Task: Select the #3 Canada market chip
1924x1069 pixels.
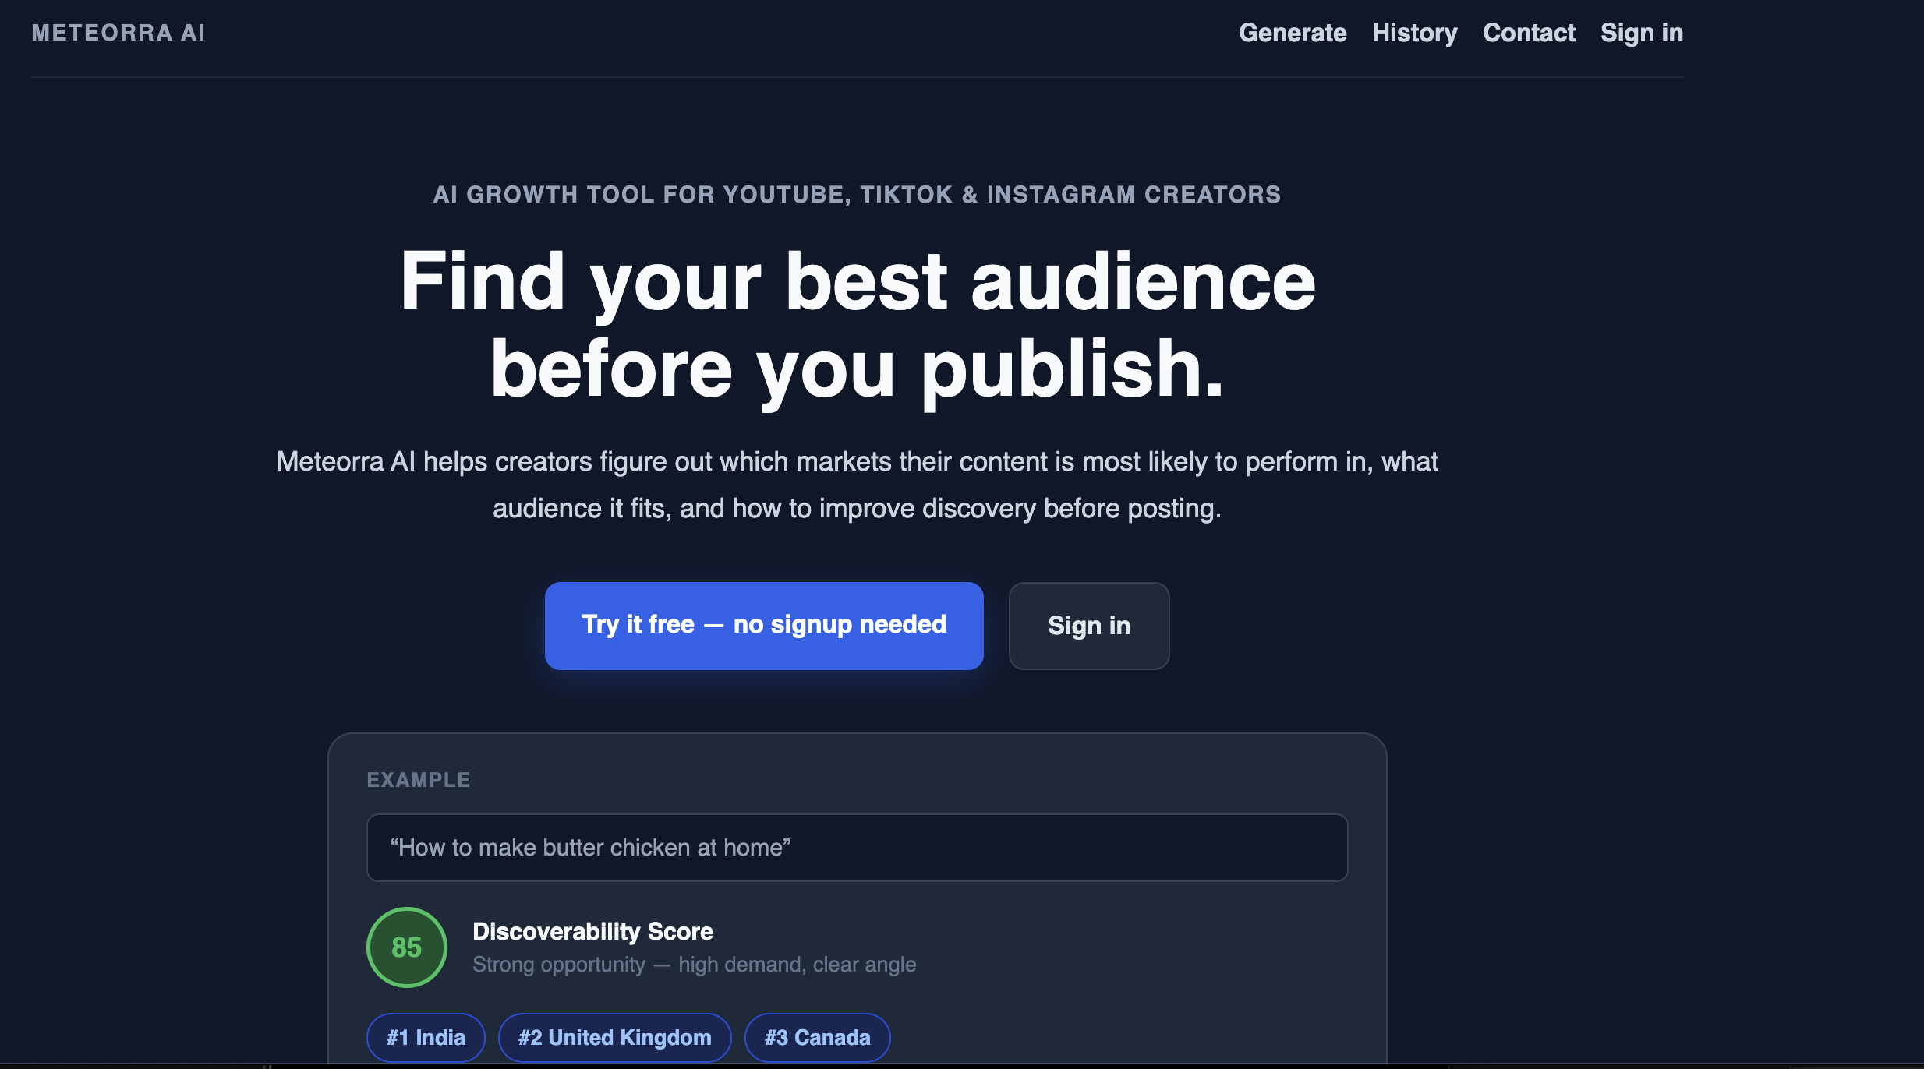Action: pos(818,1038)
